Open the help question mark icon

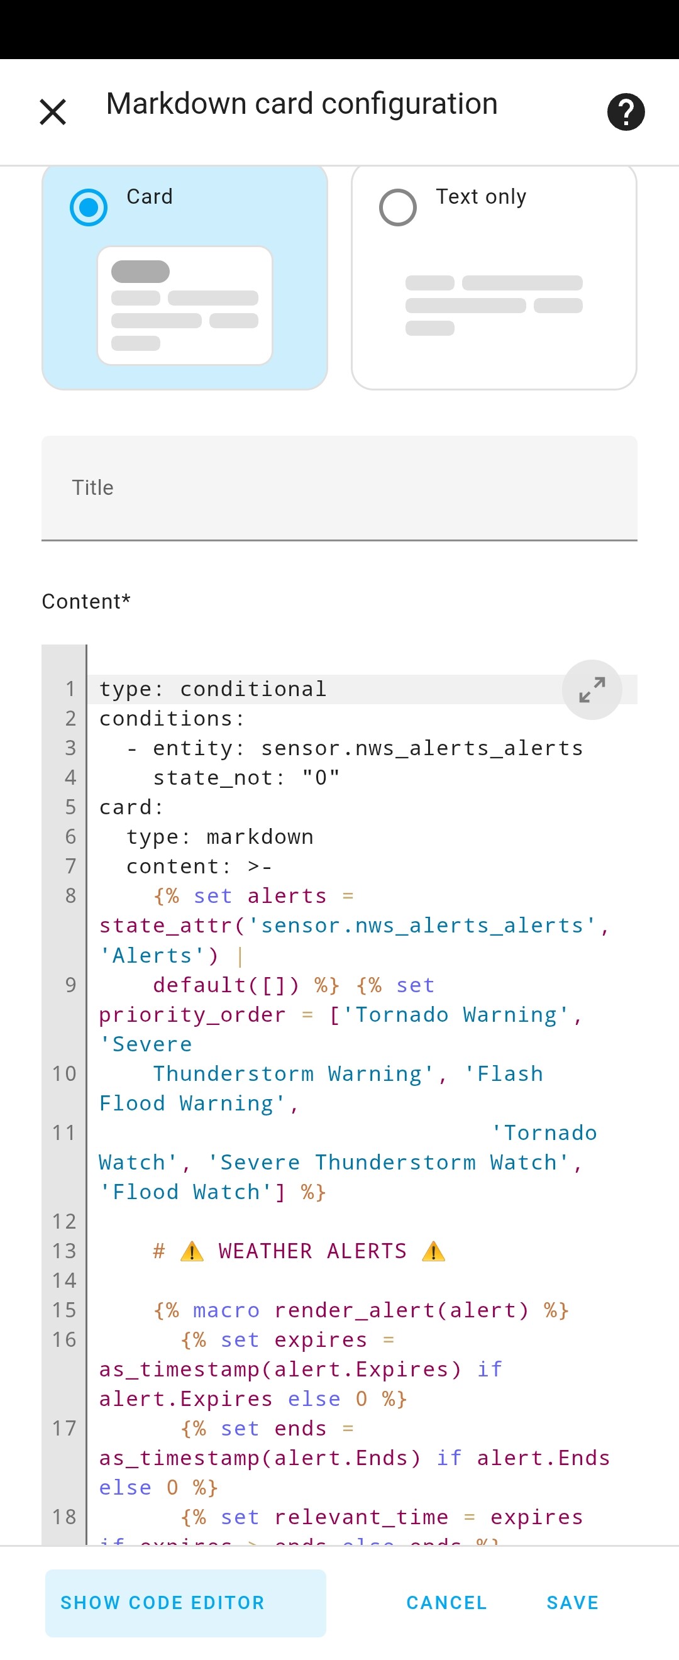(626, 111)
